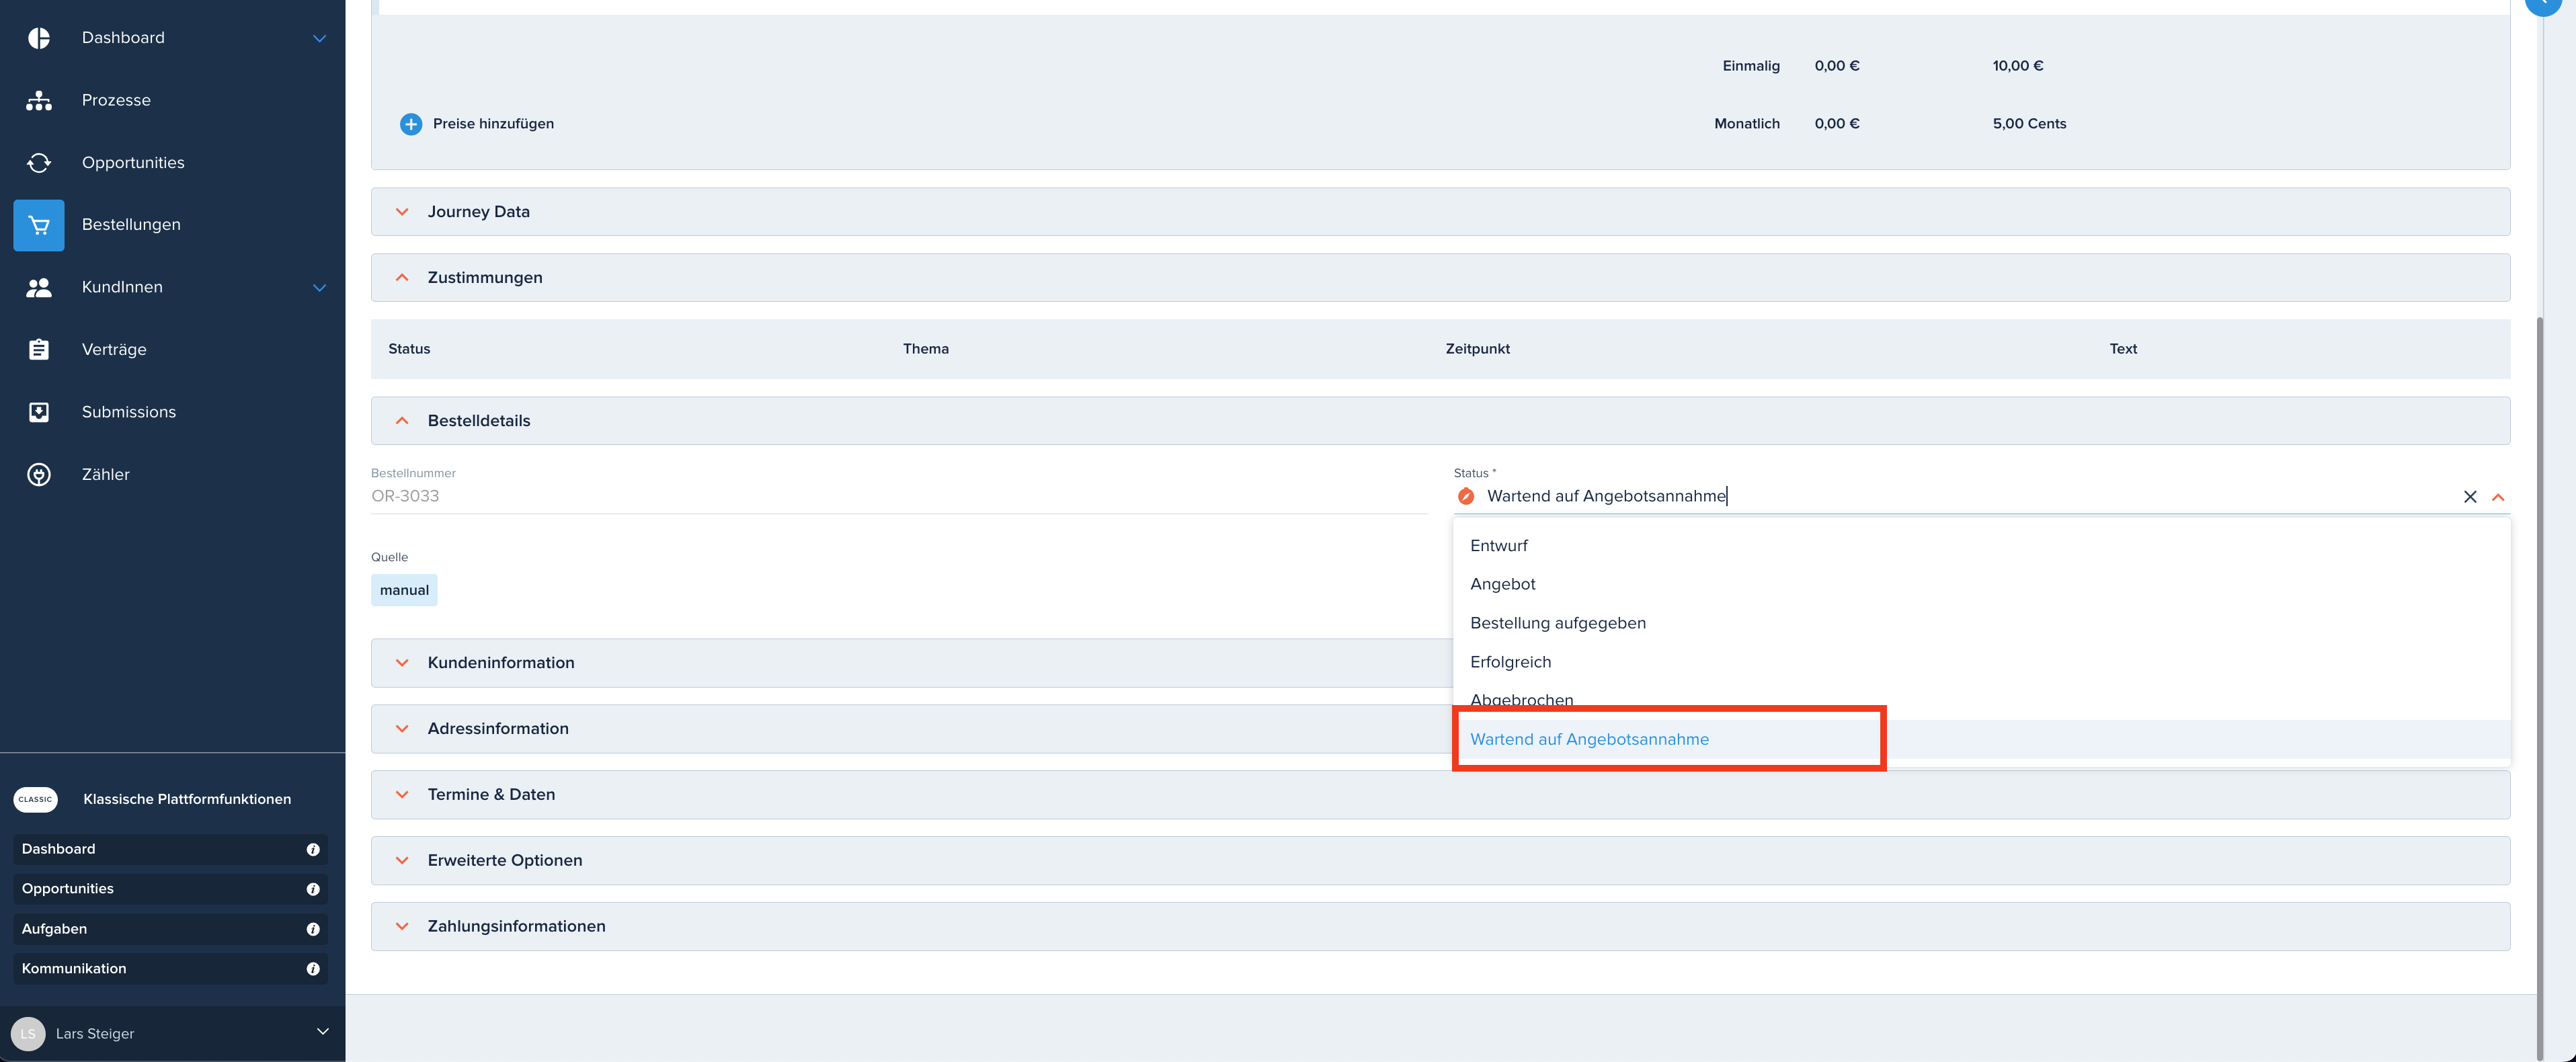Click the Bestellungen shopping cart icon

tap(39, 225)
